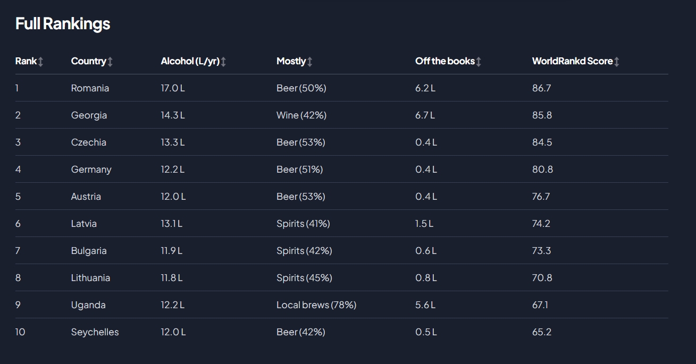The height and width of the screenshot is (364, 696).
Task: Click Seychelles at rank ten
Action: [95, 332]
